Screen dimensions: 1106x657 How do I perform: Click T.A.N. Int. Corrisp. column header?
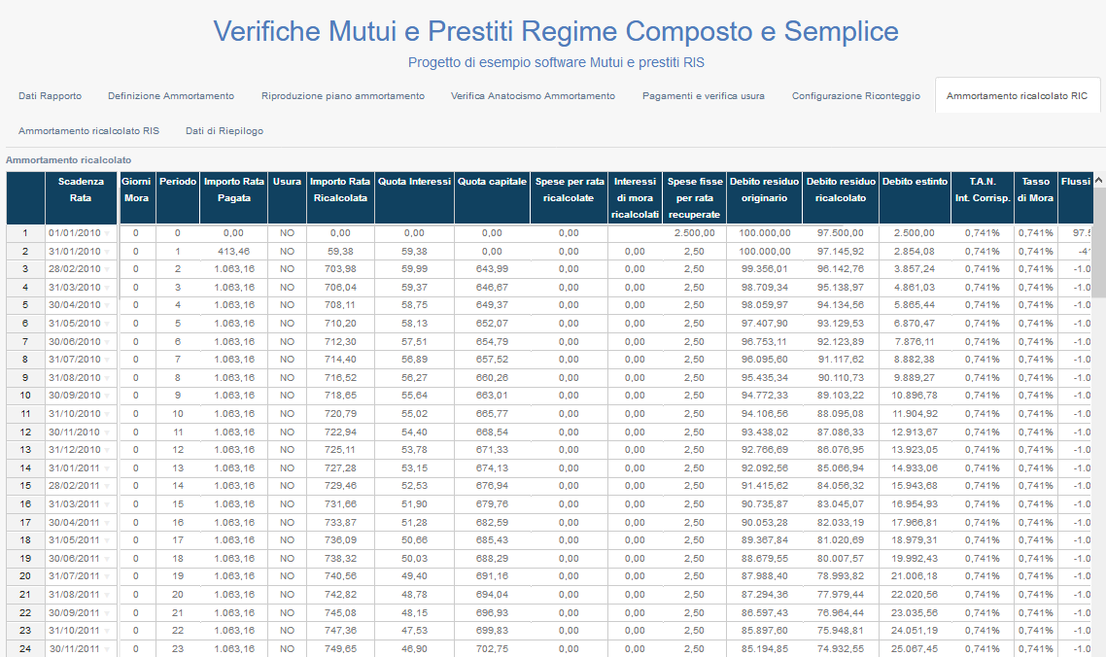point(983,197)
